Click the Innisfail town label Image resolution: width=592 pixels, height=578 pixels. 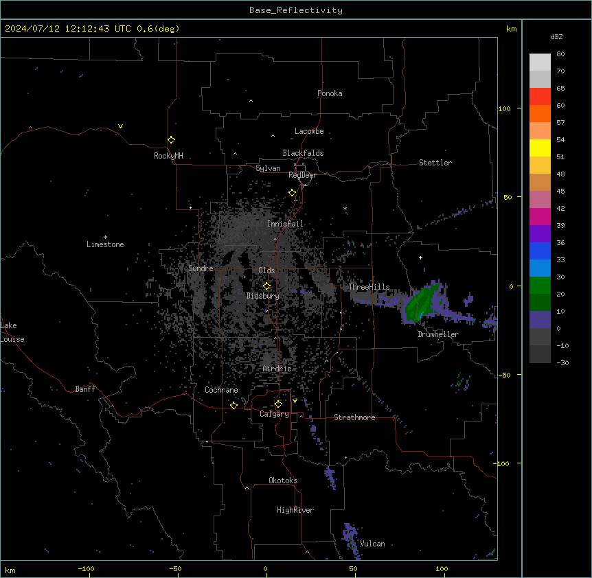click(285, 224)
